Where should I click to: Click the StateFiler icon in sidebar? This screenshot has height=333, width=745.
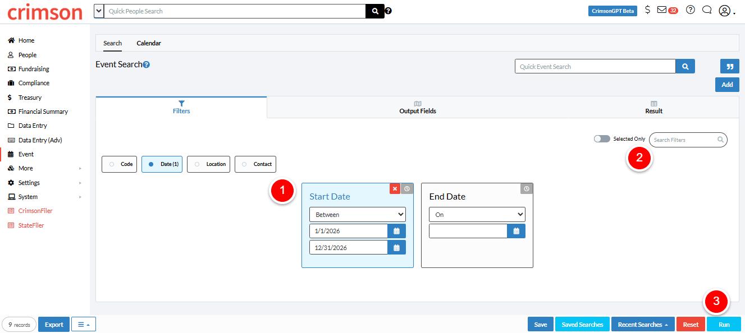(x=11, y=225)
